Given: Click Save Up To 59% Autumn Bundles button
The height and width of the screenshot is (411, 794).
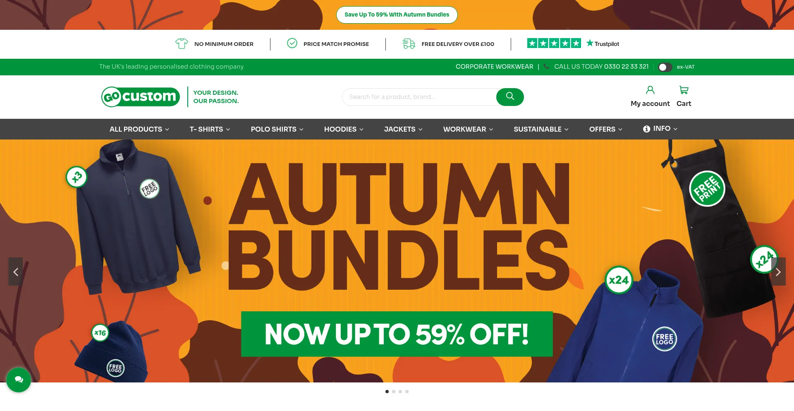Looking at the screenshot, I should (397, 15).
